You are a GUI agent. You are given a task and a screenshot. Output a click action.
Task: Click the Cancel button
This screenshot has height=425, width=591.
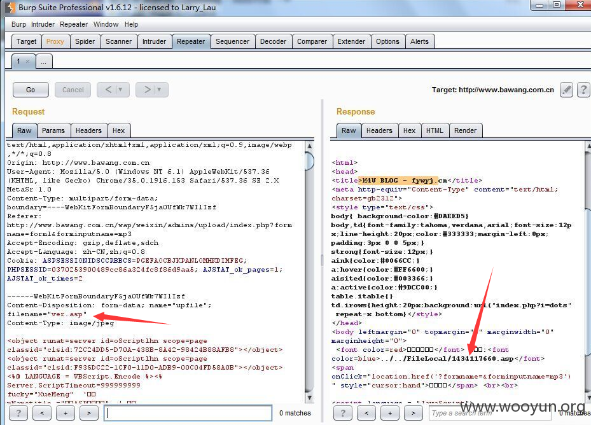pyautogui.click(x=73, y=90)
